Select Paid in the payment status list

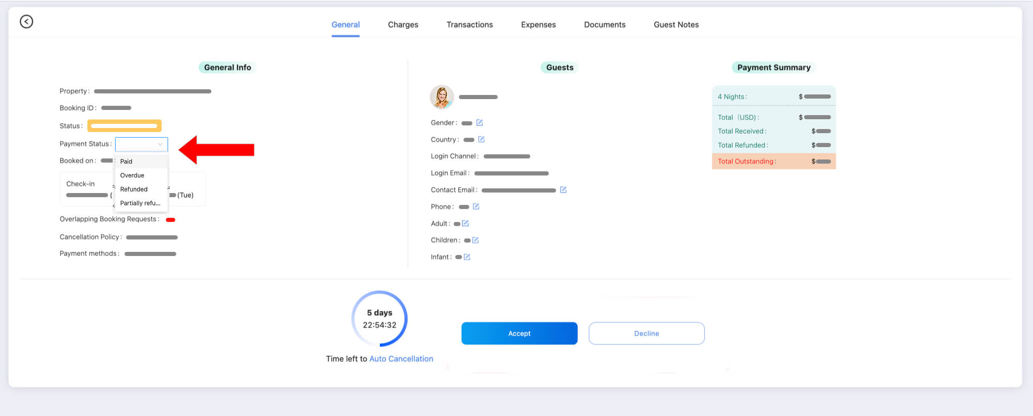(141, 162)
